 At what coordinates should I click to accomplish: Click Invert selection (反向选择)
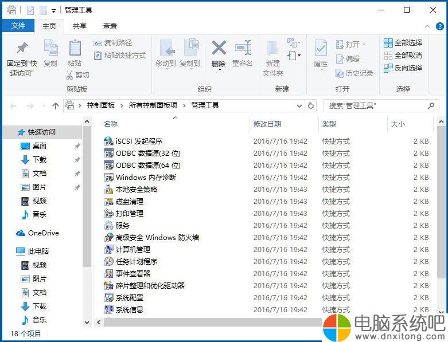[x=403, y=68]
